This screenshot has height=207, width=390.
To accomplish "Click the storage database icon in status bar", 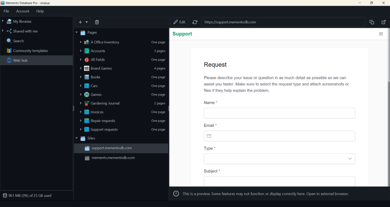I will pyautogui.click(x=5, y=195).
